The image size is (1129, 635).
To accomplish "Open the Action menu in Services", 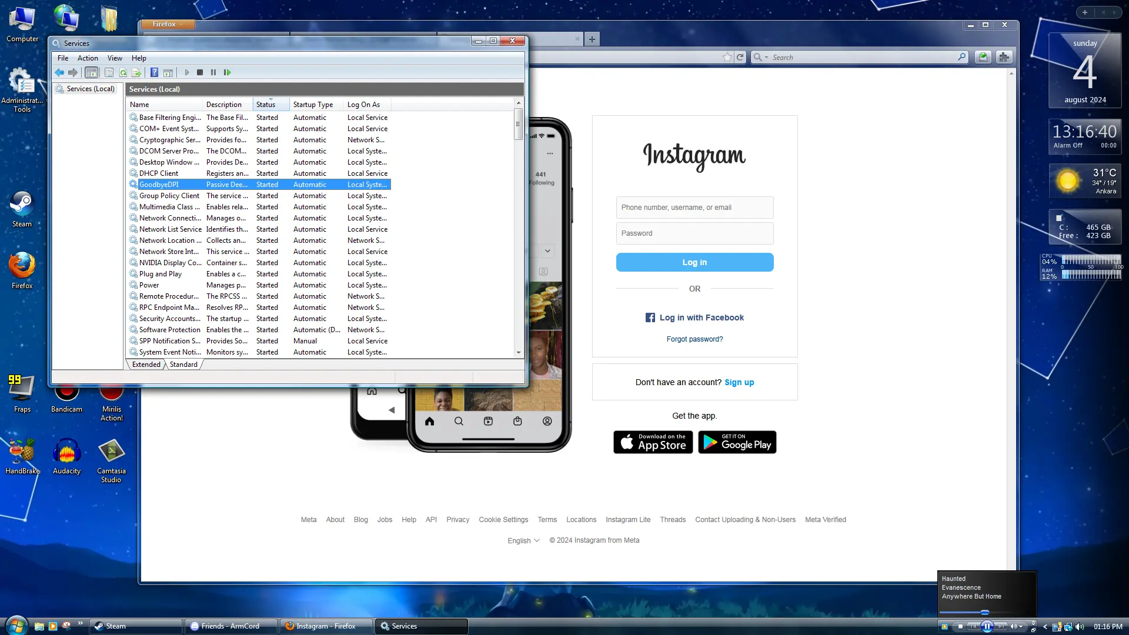I will tap(88, 58).
